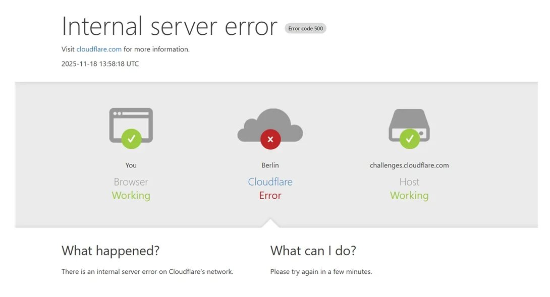Click the Berlin location label
This screenshot has height=297, width=550.
click(270, 165)
